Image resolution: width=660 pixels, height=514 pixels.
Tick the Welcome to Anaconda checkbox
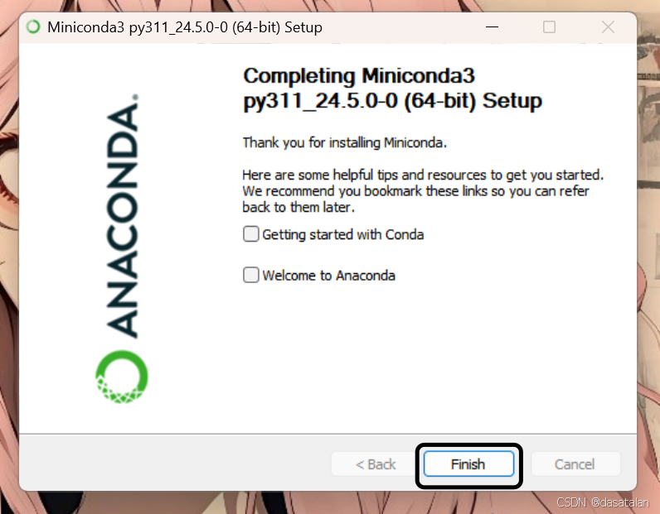[x=251, y=275]
